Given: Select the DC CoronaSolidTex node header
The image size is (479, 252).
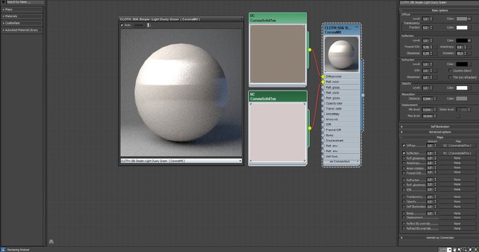Looking at the screenshot, I should (278, 18).
